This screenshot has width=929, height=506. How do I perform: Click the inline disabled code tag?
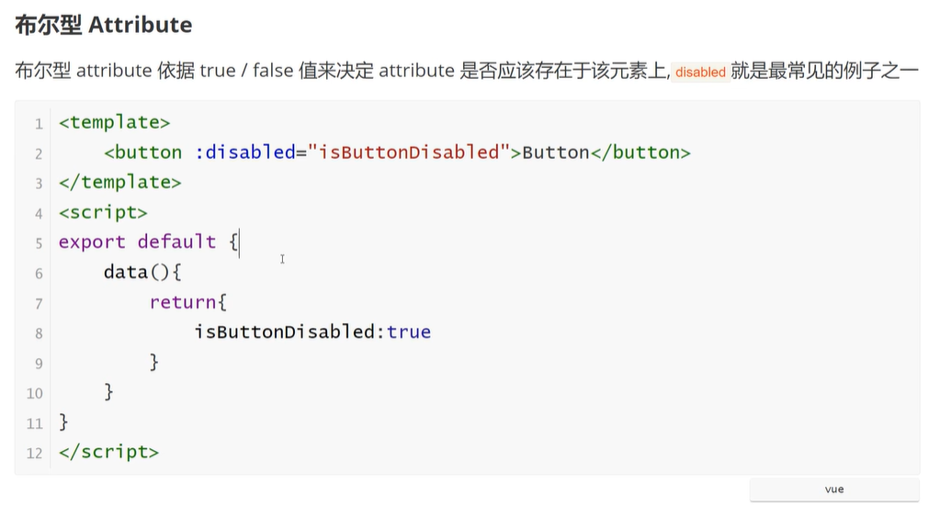point(700,72)
